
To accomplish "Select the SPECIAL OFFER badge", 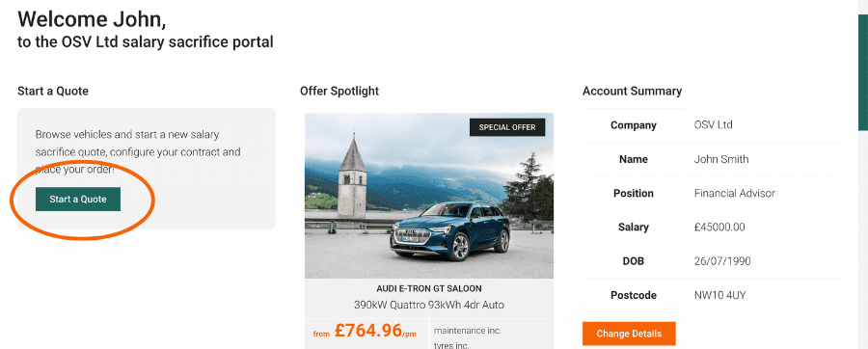I will (507, 127).
